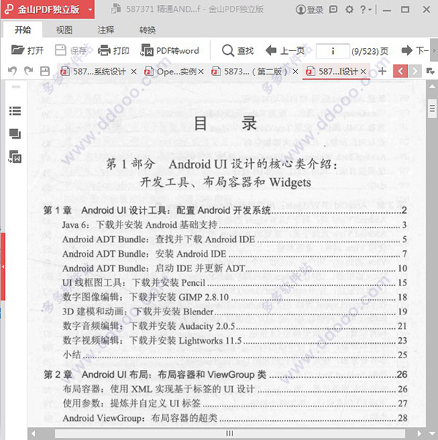Switch to the 587...系统设计 document tab
This screenshot has width=438, height=440.
[93, 72]
